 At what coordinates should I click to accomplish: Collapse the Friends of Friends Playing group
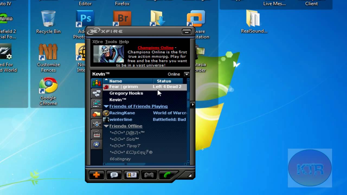tap(106, 106)
